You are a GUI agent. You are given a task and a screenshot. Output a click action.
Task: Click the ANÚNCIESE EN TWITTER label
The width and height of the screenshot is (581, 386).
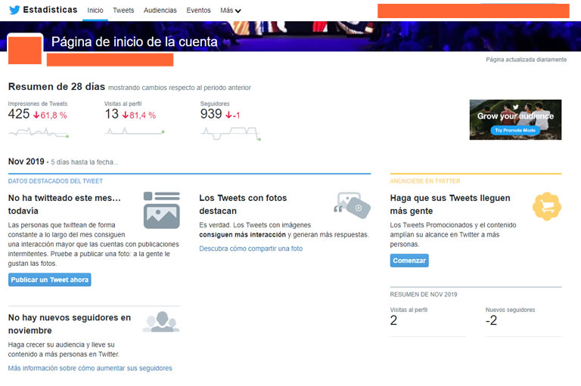pos(425,181)
